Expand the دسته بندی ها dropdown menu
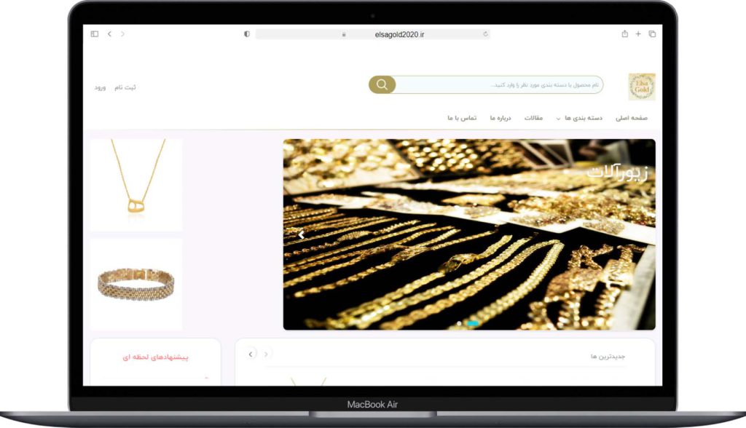Screen dimensions: 746x428 (579, 118)
